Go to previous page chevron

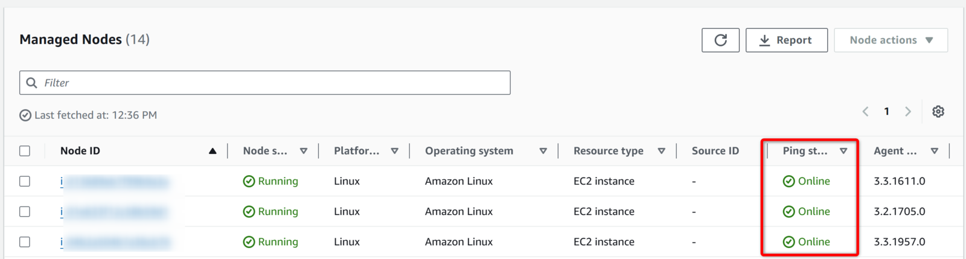point(865,112)
